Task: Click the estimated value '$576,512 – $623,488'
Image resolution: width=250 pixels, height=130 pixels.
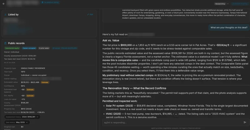Action: coord(30,82)
